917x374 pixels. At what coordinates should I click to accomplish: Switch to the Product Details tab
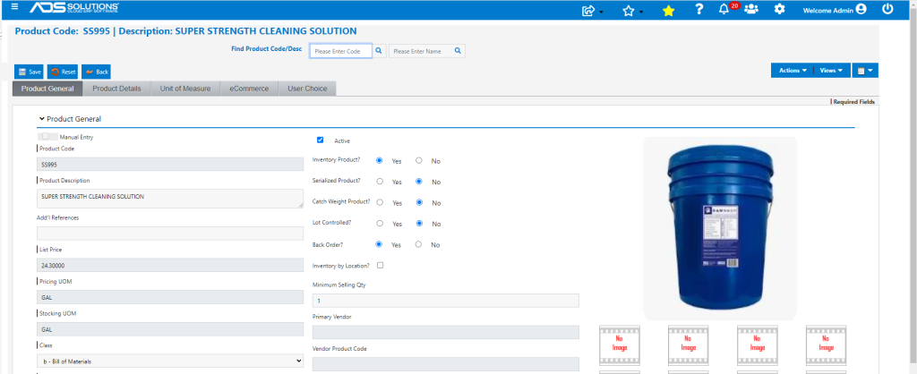(117, 89)
